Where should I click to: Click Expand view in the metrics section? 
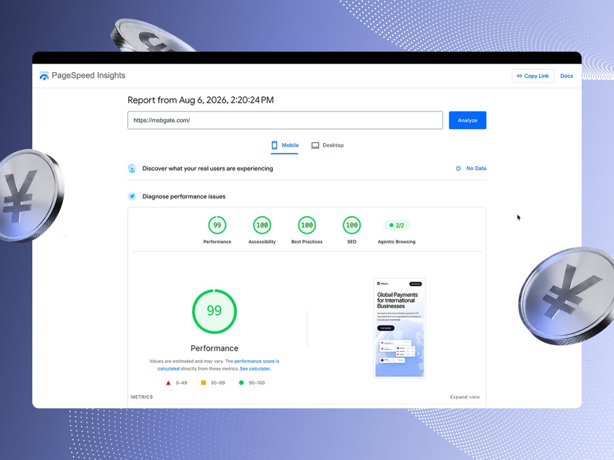pyautogui.click(x=465, y=397)
